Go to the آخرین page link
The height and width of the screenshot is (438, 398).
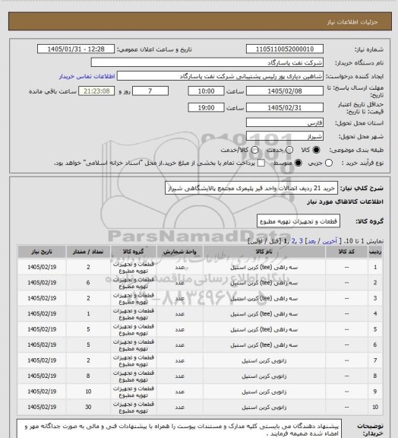point(330,241)
